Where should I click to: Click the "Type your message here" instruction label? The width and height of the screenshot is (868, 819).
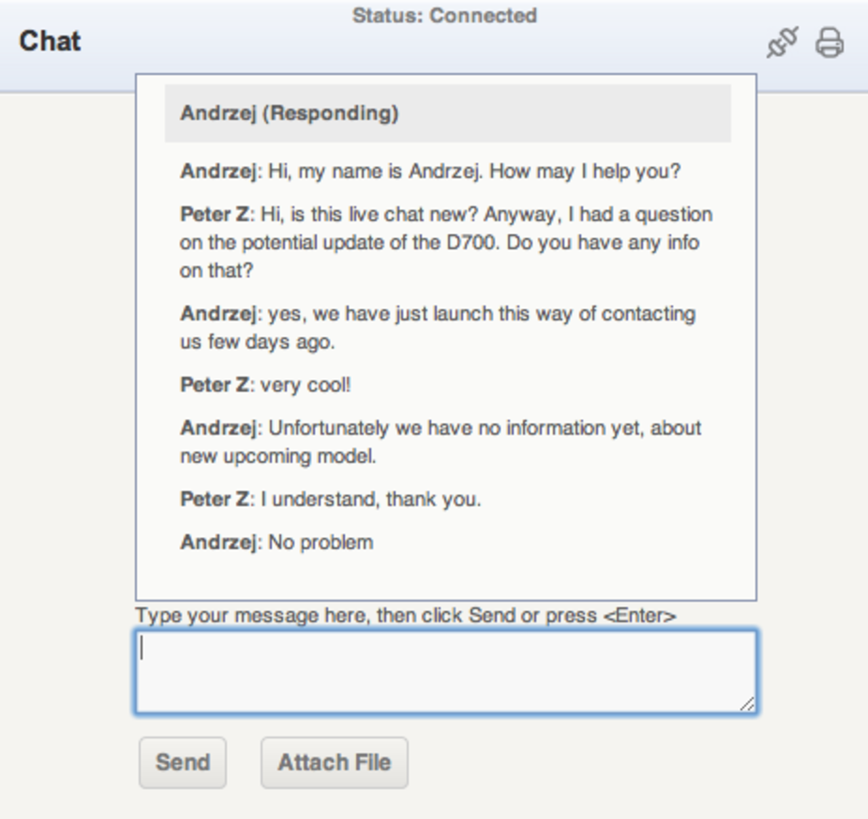(405, 616)
